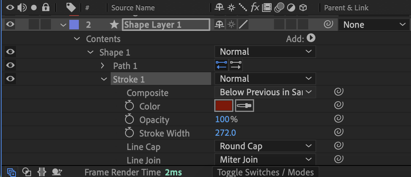Toggle visibility of Shape Layer 1
This screenshot has height=177, width=411.
[10, 25]
